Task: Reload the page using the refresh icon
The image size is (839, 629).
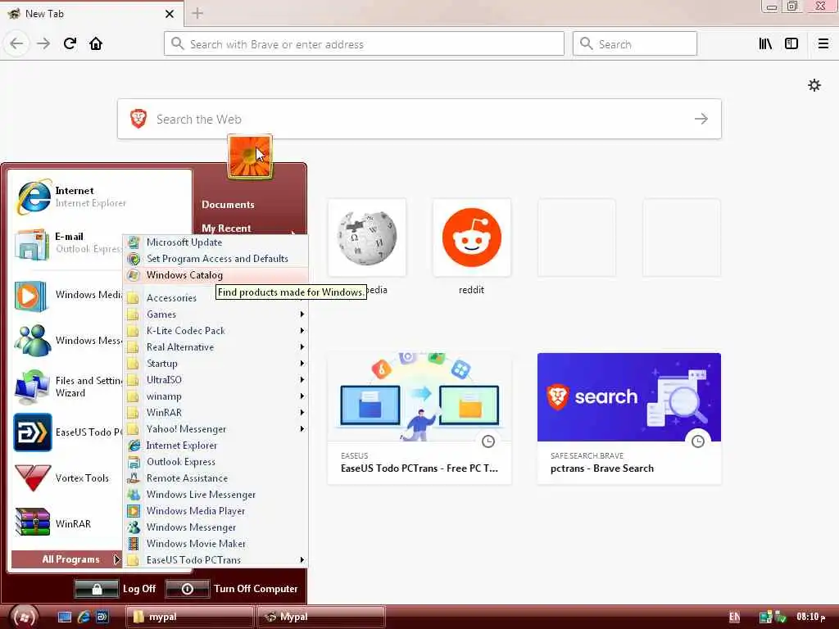Action: (70, 43)
